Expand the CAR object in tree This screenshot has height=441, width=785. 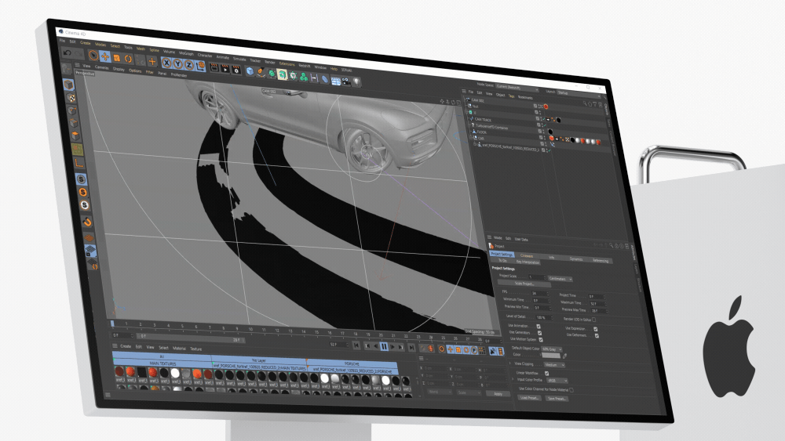point(471,137)
